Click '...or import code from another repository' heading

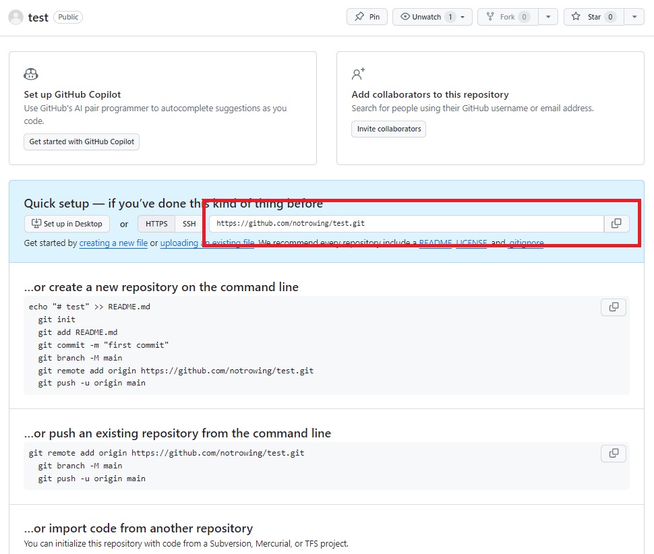138,528
